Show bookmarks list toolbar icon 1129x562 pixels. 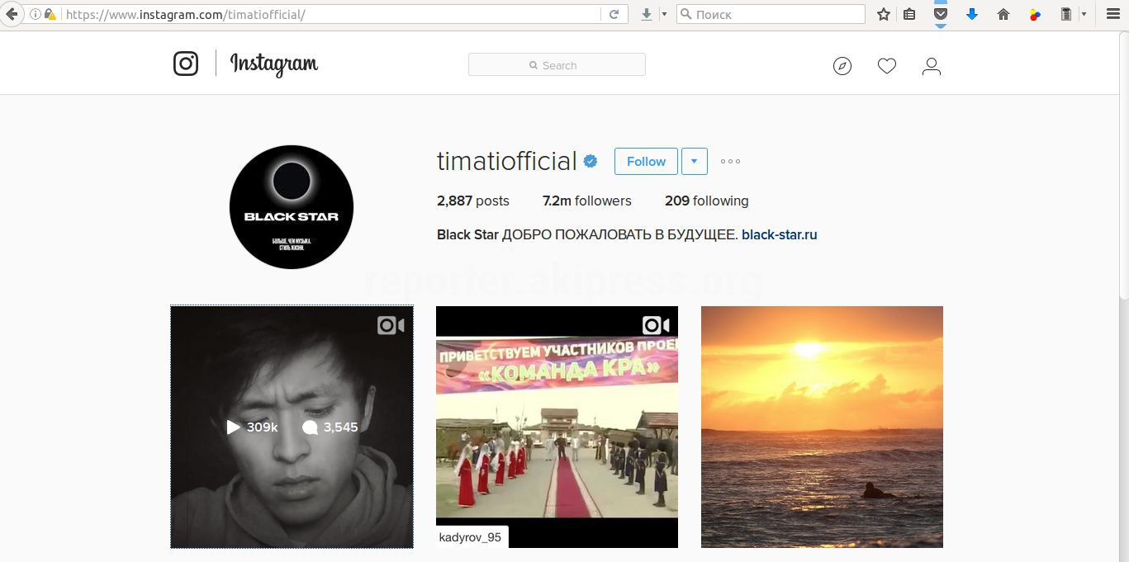909,14
